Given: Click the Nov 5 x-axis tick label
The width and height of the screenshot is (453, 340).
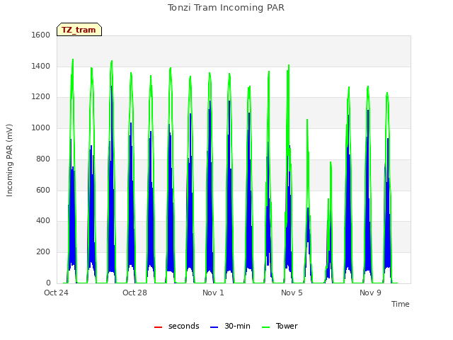Looking at the screenshot, I should 292,293.
